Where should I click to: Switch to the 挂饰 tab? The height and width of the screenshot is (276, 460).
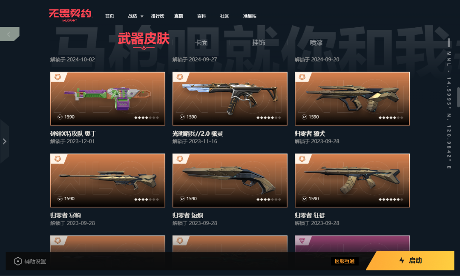[x=259, y=43]
